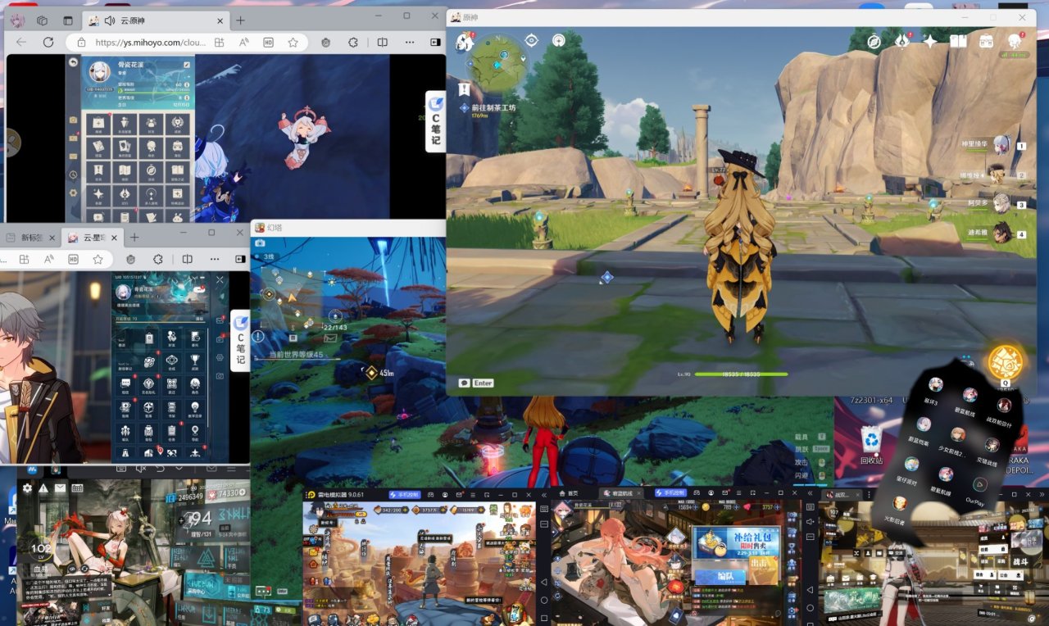Open settings gear in bottom-left game window
Viewport: 1049px width, 626px height.
(x=27, y=488)
